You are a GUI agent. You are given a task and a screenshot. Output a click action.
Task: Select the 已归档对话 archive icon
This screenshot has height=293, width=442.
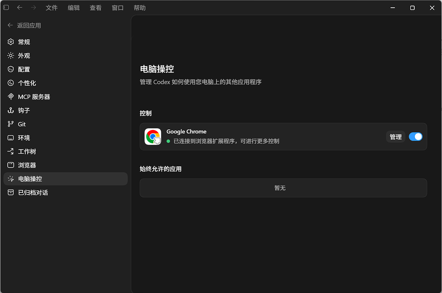click(x=11, y=192)
